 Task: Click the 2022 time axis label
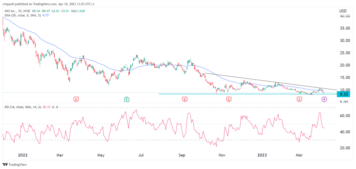[23, 155]
